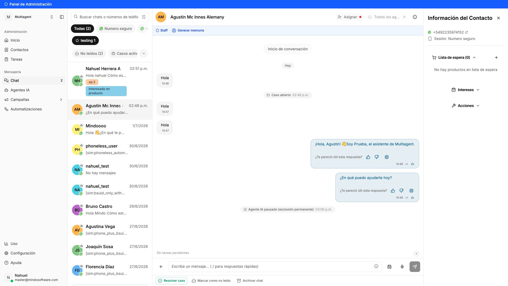
Task: Open Uso statistics page
Action: [34, 244]
